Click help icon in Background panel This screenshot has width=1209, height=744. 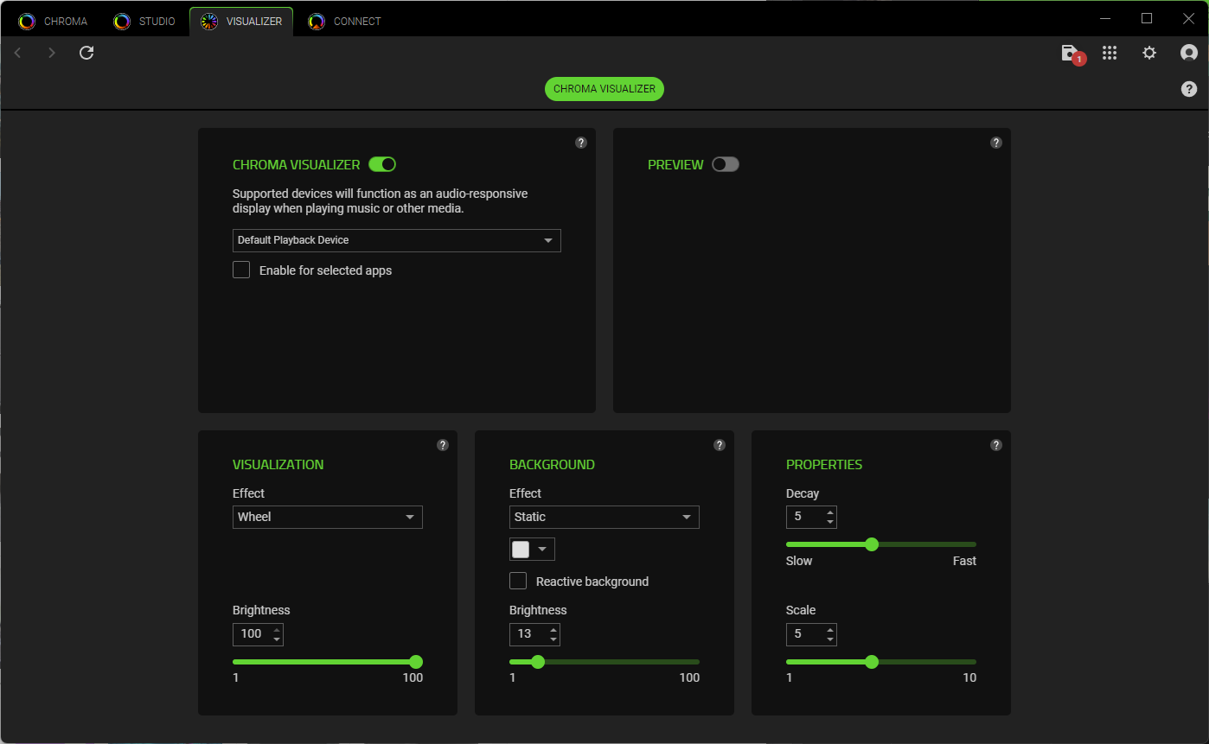720,445
